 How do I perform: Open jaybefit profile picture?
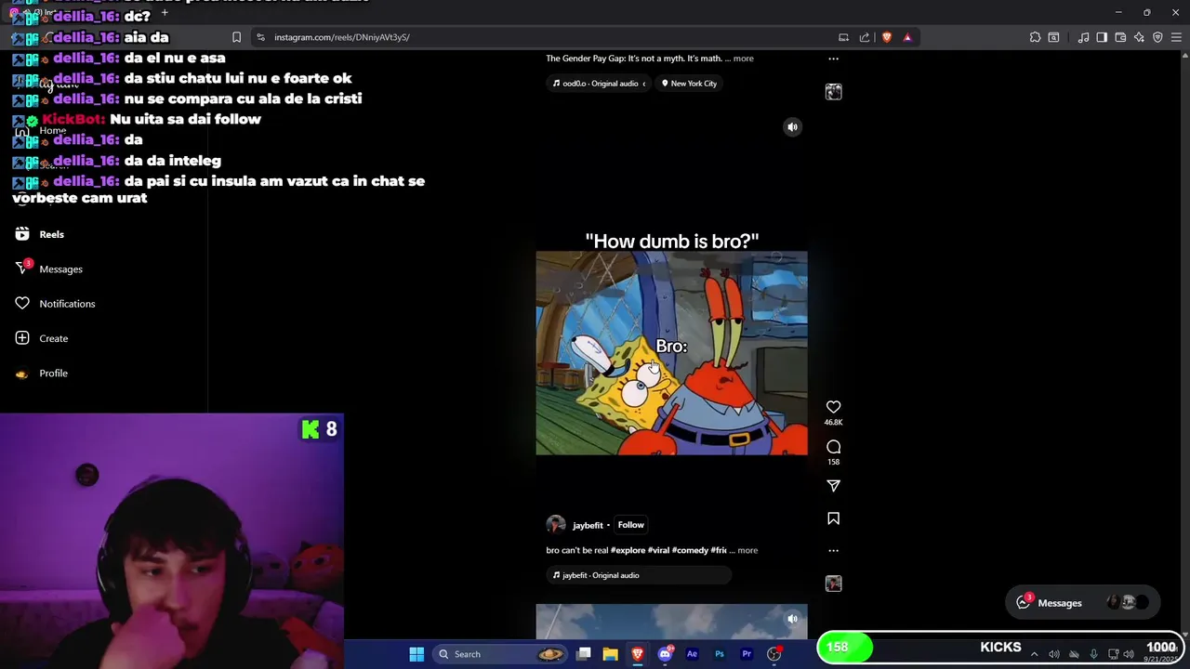(556, 525)
